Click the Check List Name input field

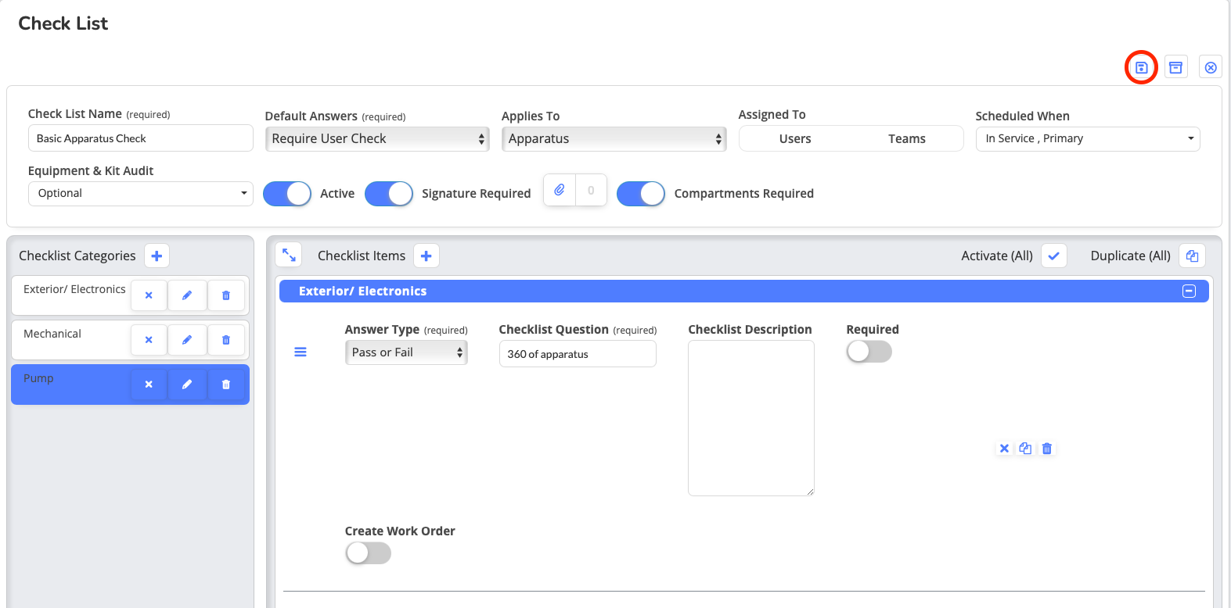click(x=141, y=138)
